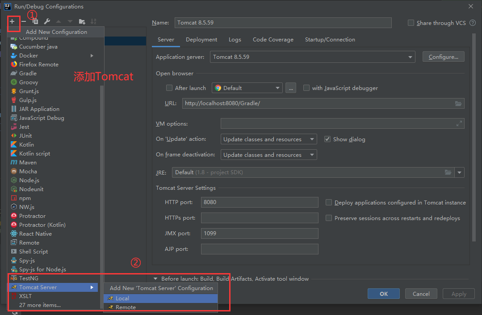This screenshot has height=315, width=482.
Task: Collapse Before launch section
Action: point(155,279)
